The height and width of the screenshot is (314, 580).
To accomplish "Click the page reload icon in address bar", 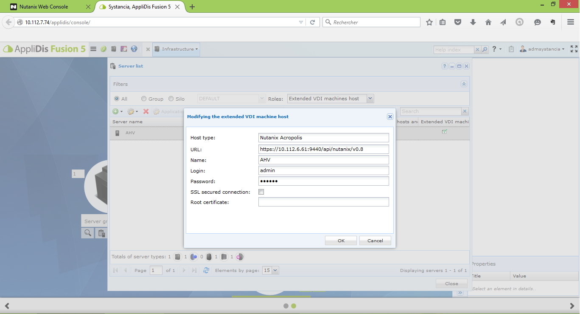I will (313, 23).
